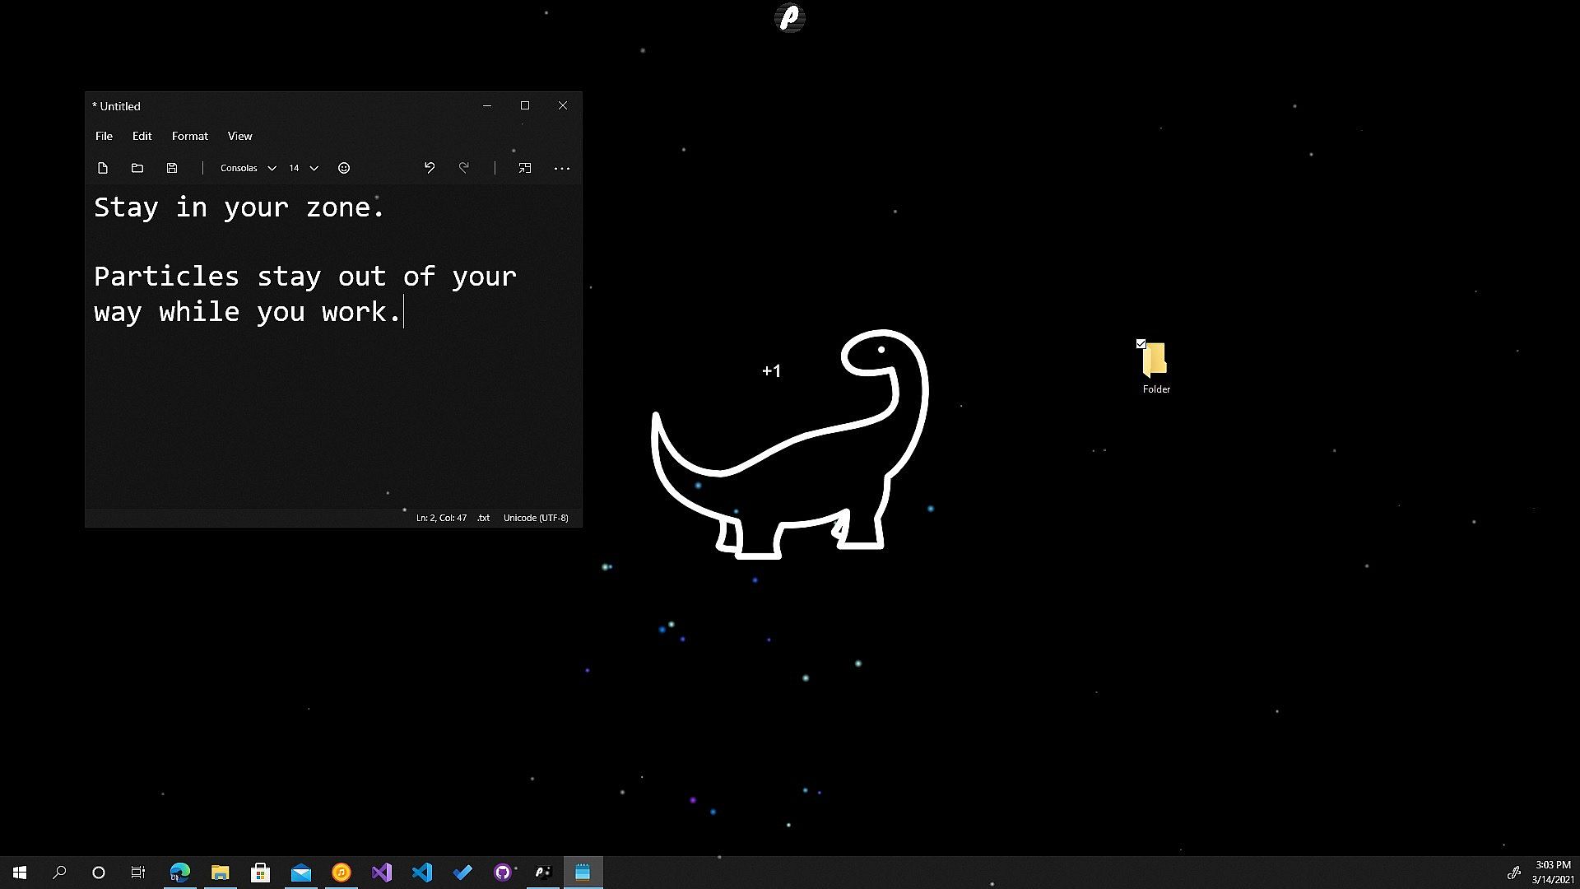Viewport: 1580px width, 889px height.
Task: Open GitHub Desktop from taskbar
Action: pyautogui.click(x=503, y=873)
